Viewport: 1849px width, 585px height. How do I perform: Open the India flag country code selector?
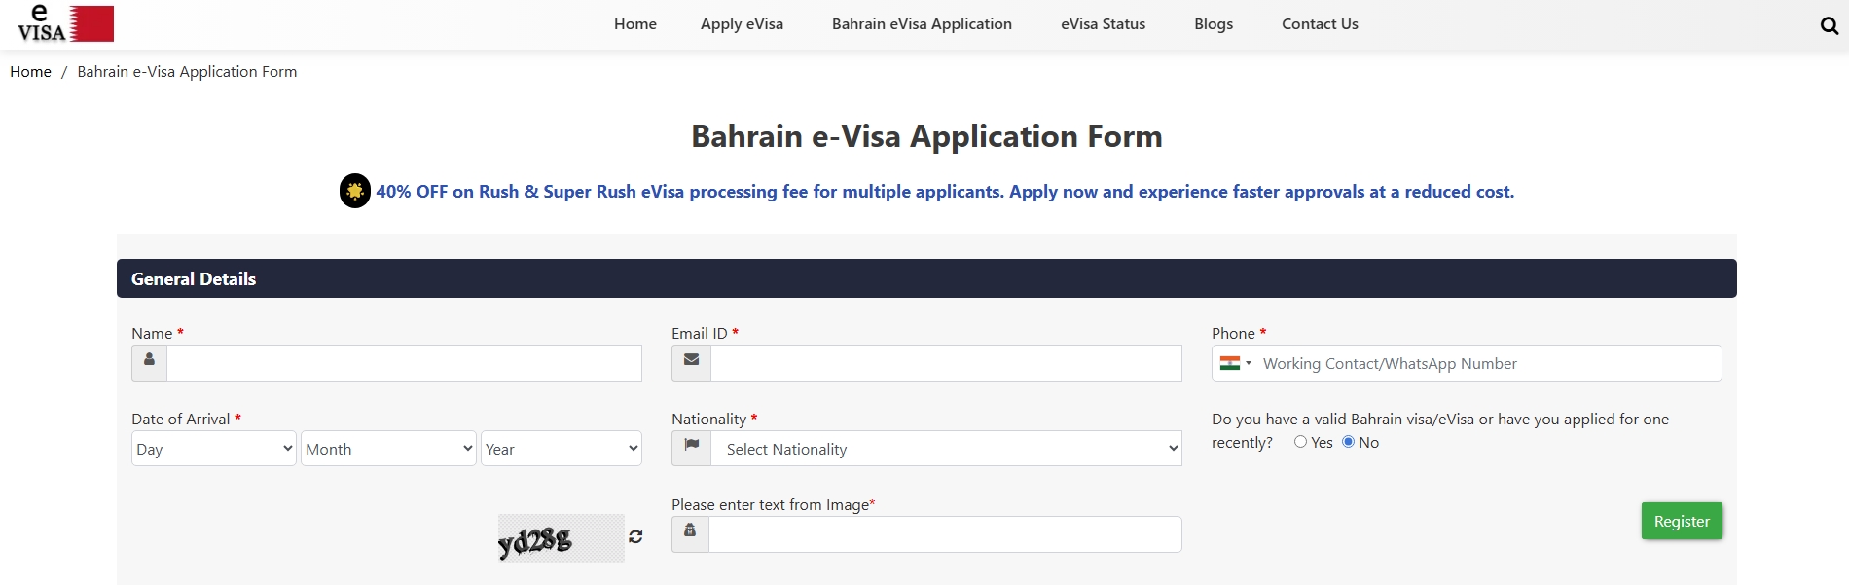click(1235, 363)
